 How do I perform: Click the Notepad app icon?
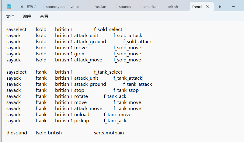coord(9,6)
